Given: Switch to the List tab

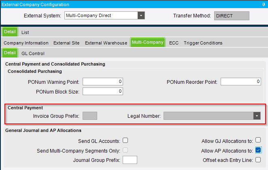Looking at the screenshot, I should tap(25, 32).
